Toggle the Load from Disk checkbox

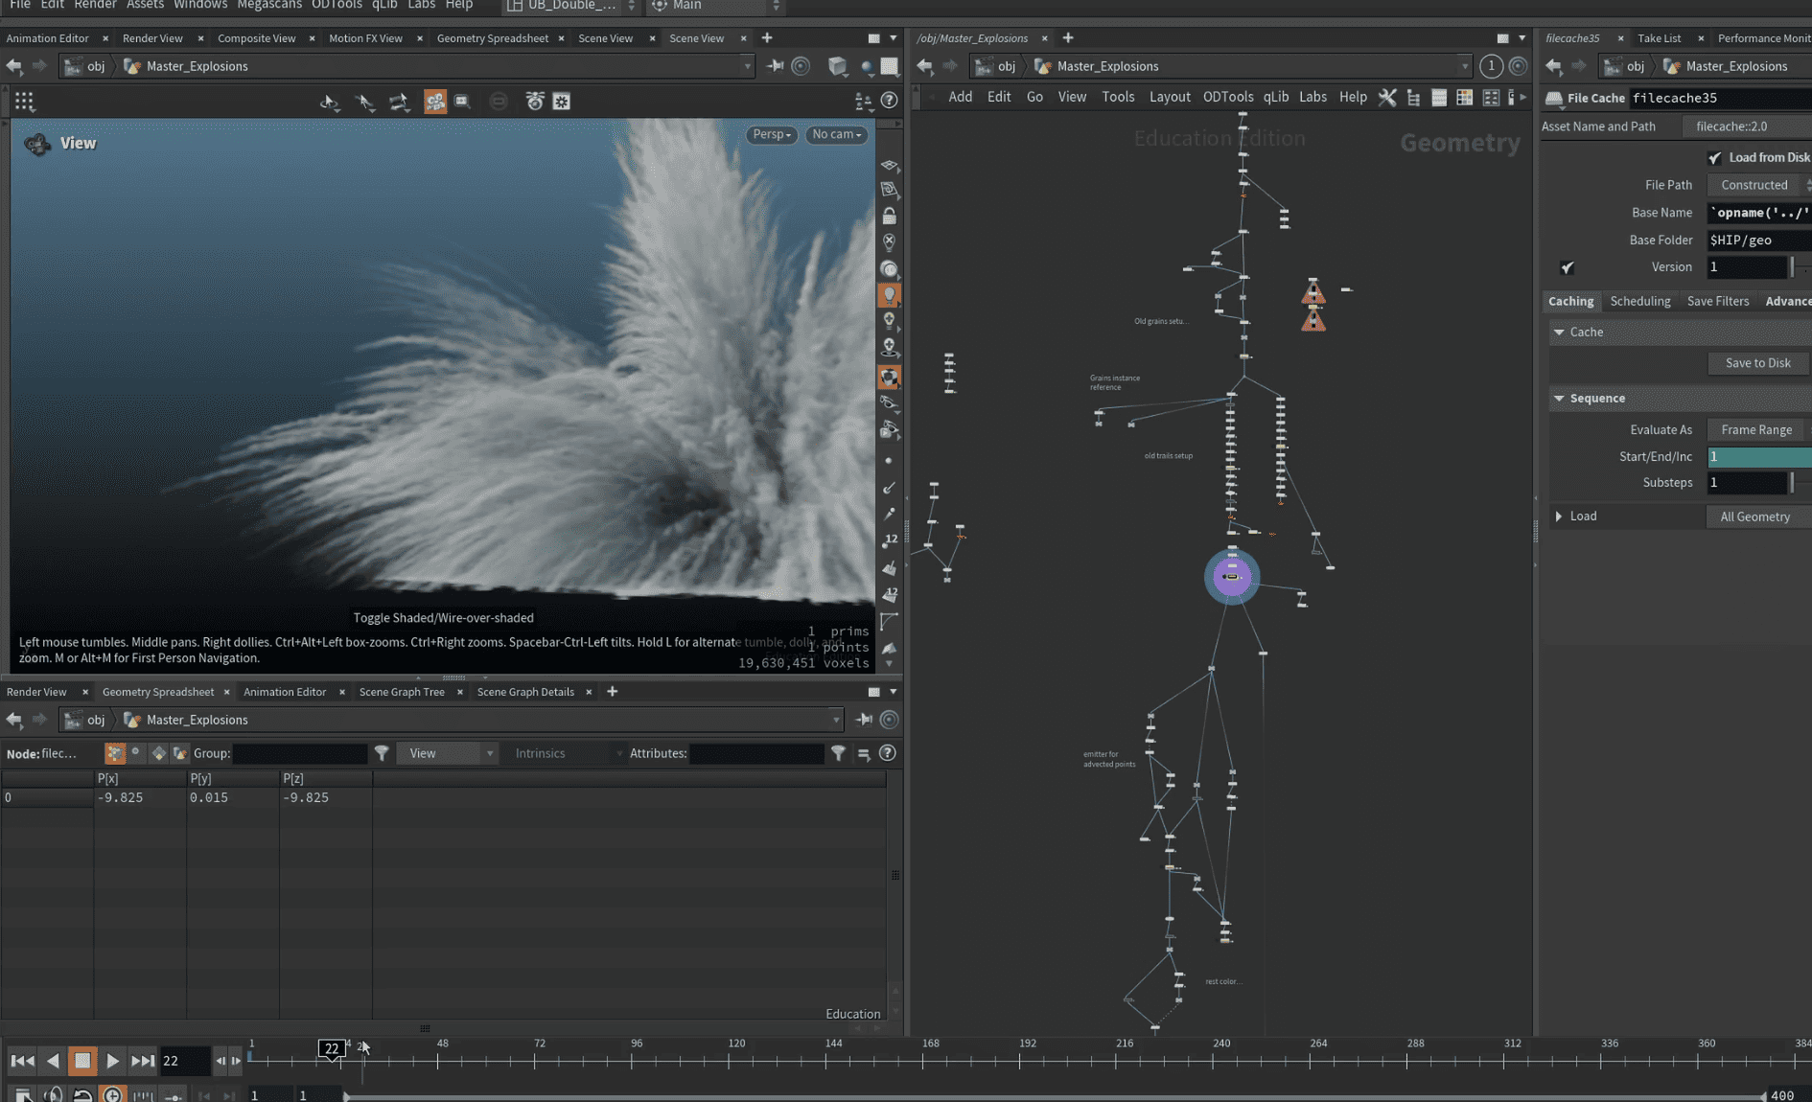tap(1714, 157)
